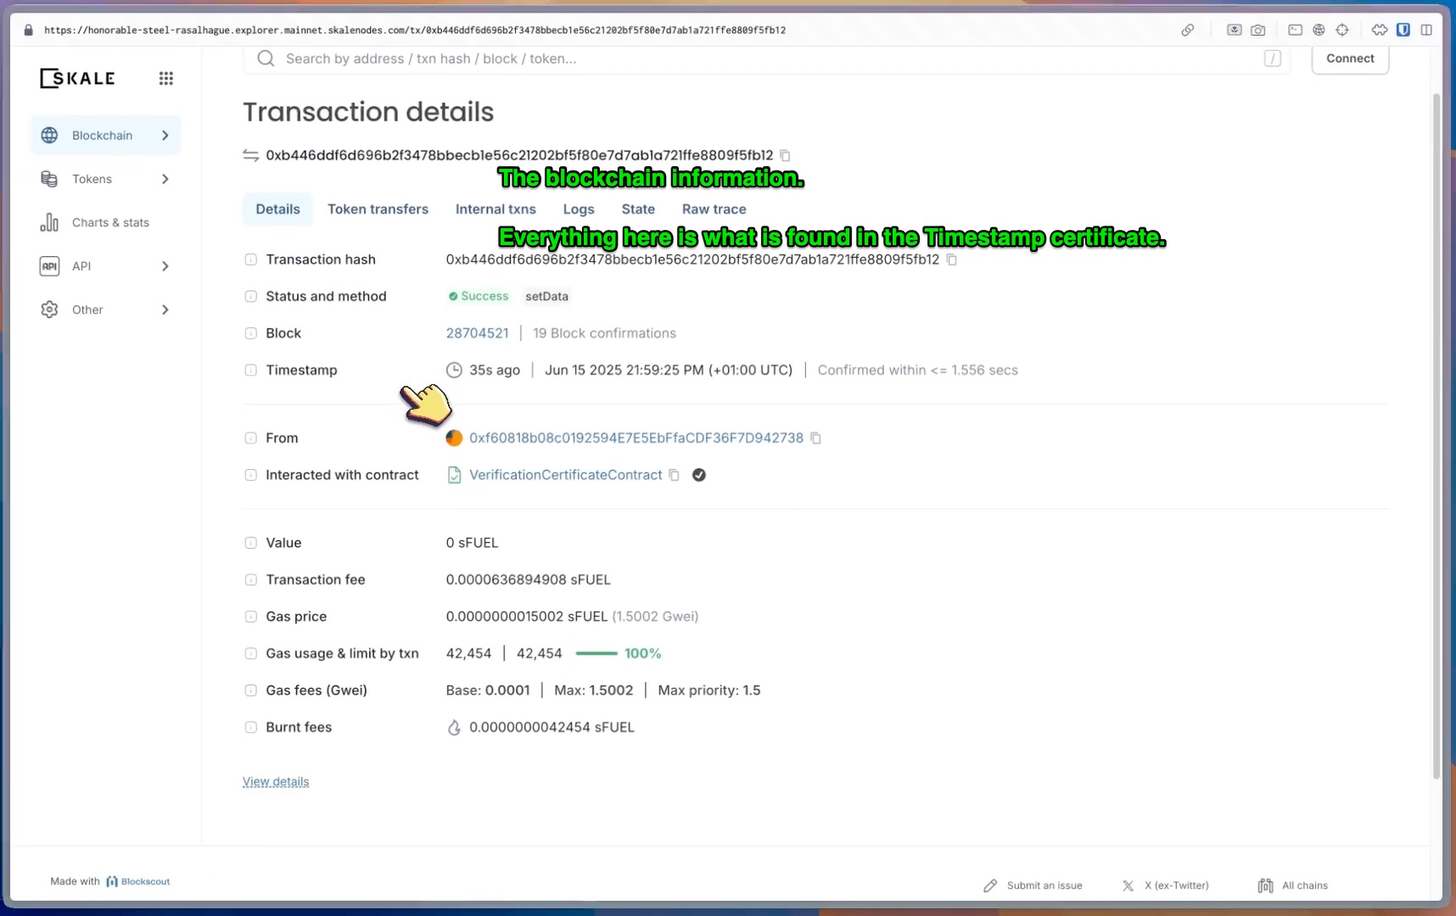Click the timestamp clock icon
The width and height of the screenshot is (1456, 916).
(454, 370)
